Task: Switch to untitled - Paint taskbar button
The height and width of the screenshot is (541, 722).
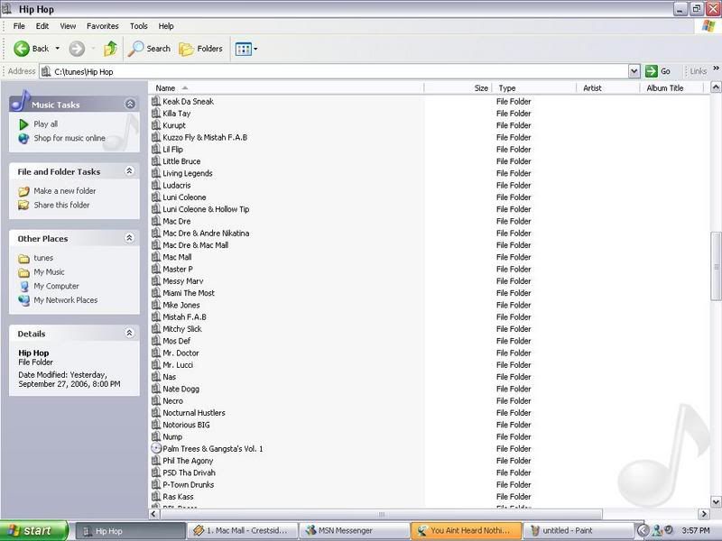Action: [x=578, y=530]
